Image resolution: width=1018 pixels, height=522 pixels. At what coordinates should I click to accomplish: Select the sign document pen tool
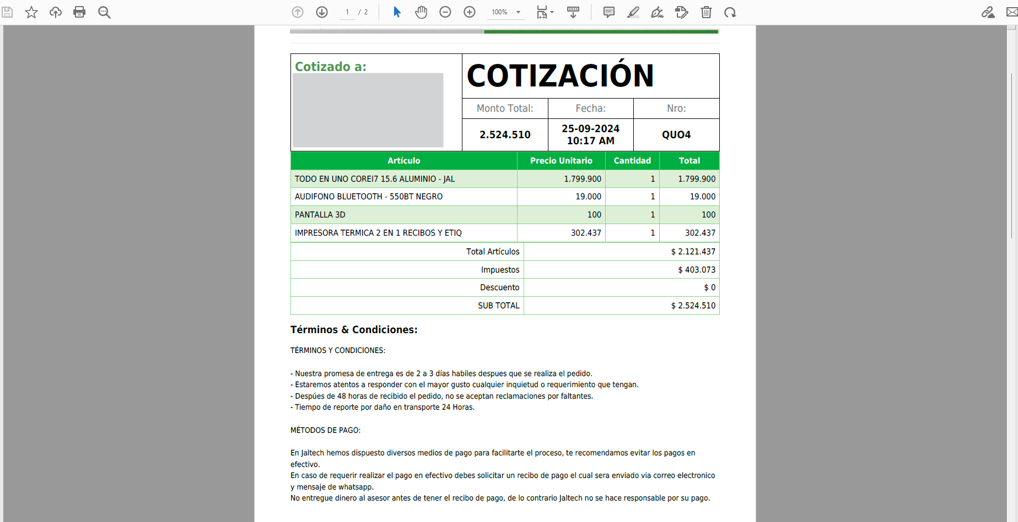click(x=657, y=12)
